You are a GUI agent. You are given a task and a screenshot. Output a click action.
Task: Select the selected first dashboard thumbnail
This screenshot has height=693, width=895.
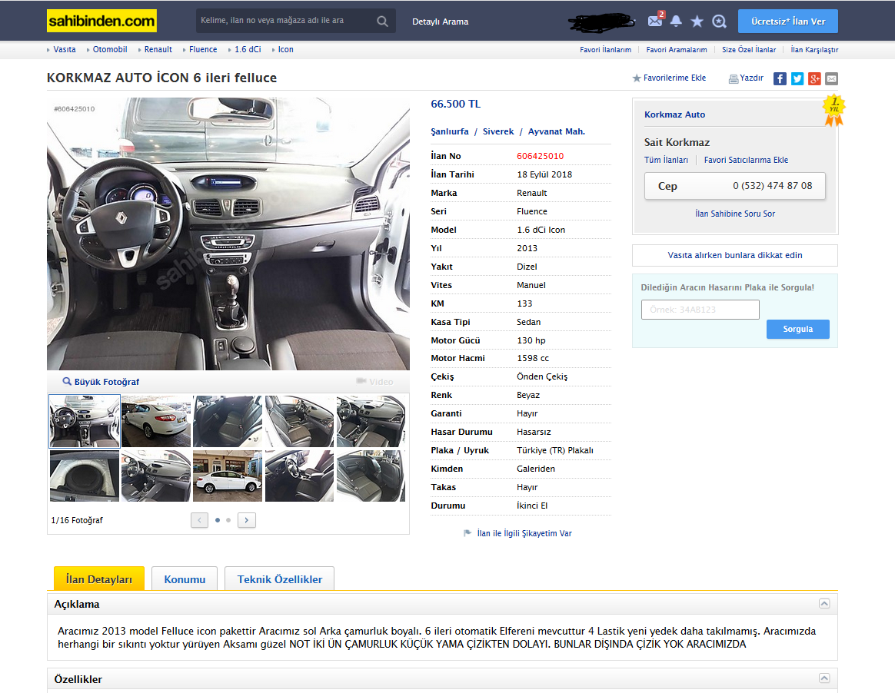coord(85,421)
